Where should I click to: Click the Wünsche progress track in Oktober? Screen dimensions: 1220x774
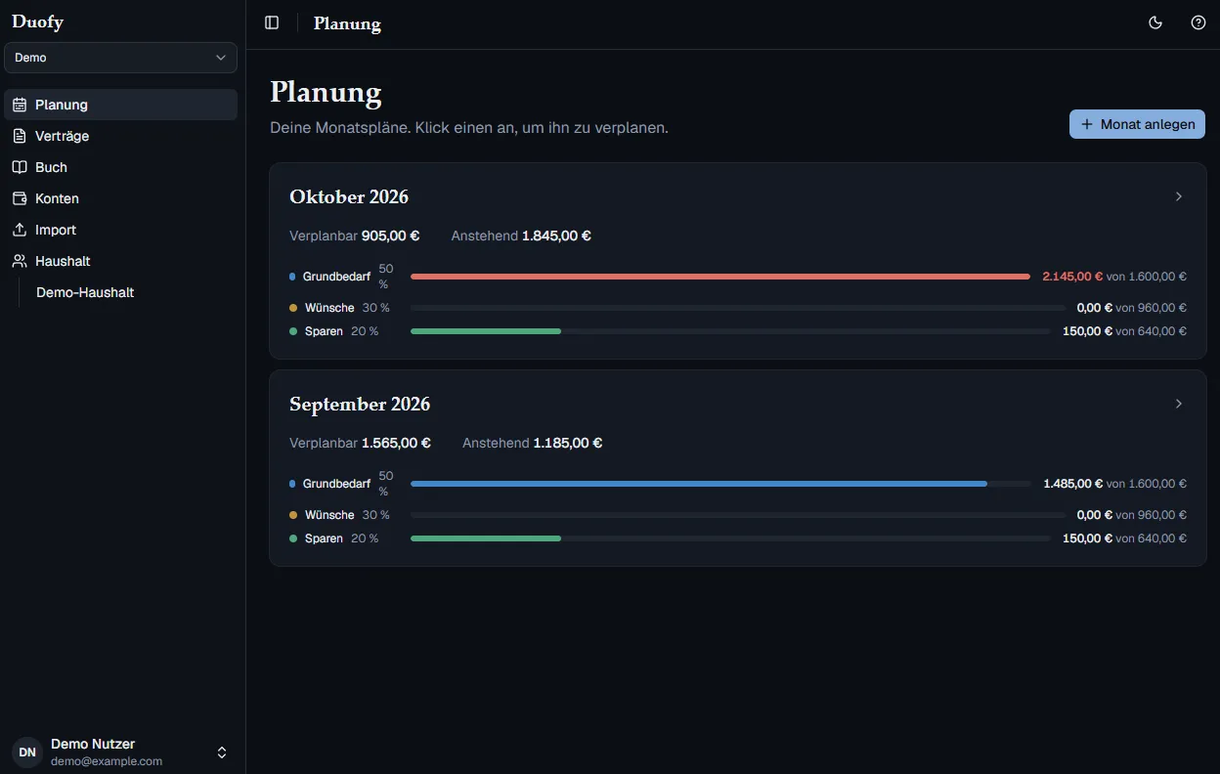pos(738,308)
